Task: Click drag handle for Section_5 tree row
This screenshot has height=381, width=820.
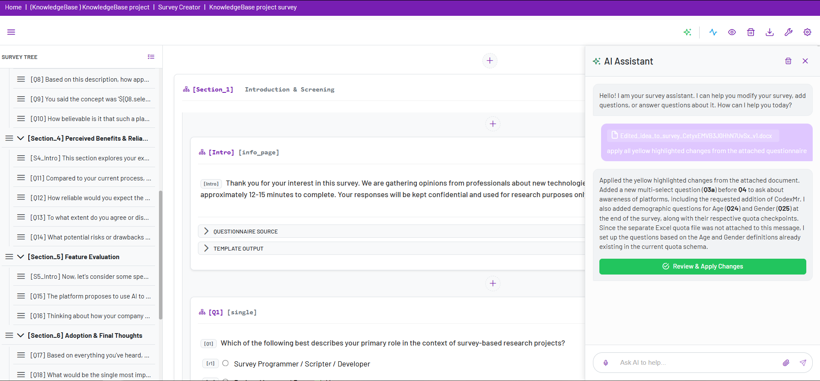Action: pos(9,257)
